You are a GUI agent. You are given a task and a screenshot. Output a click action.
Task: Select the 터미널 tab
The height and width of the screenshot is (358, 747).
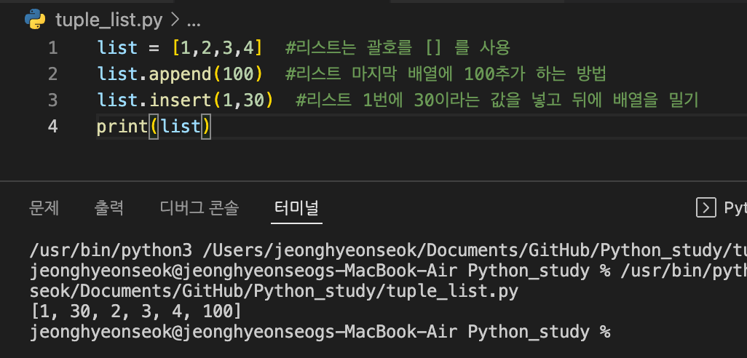pyautogui.click(x=296, y=208)
